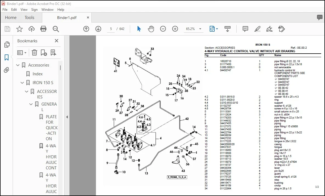The image size is (325, 196).
Task: Go to next page arrow
Action: (x=98, y=29)
